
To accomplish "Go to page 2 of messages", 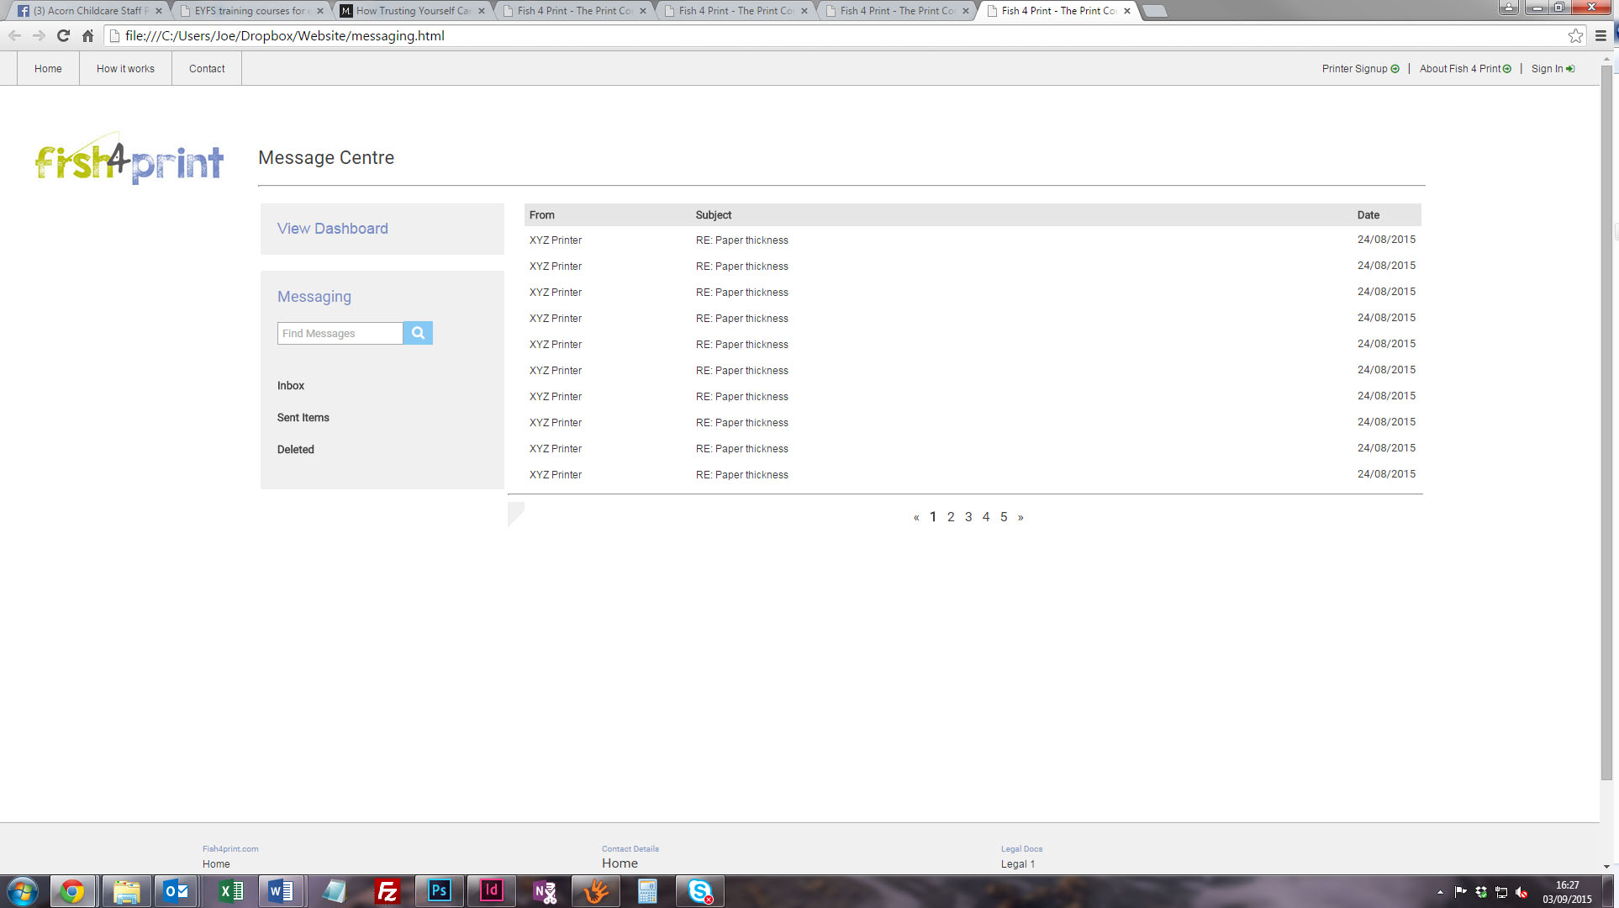I will 951,517.
